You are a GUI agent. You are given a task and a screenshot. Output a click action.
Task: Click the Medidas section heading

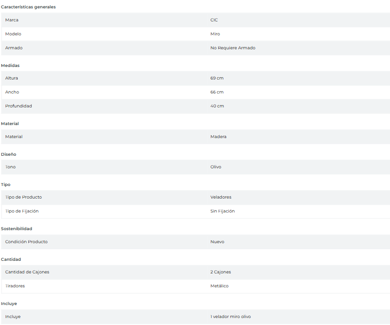click(x=10, y=66)
